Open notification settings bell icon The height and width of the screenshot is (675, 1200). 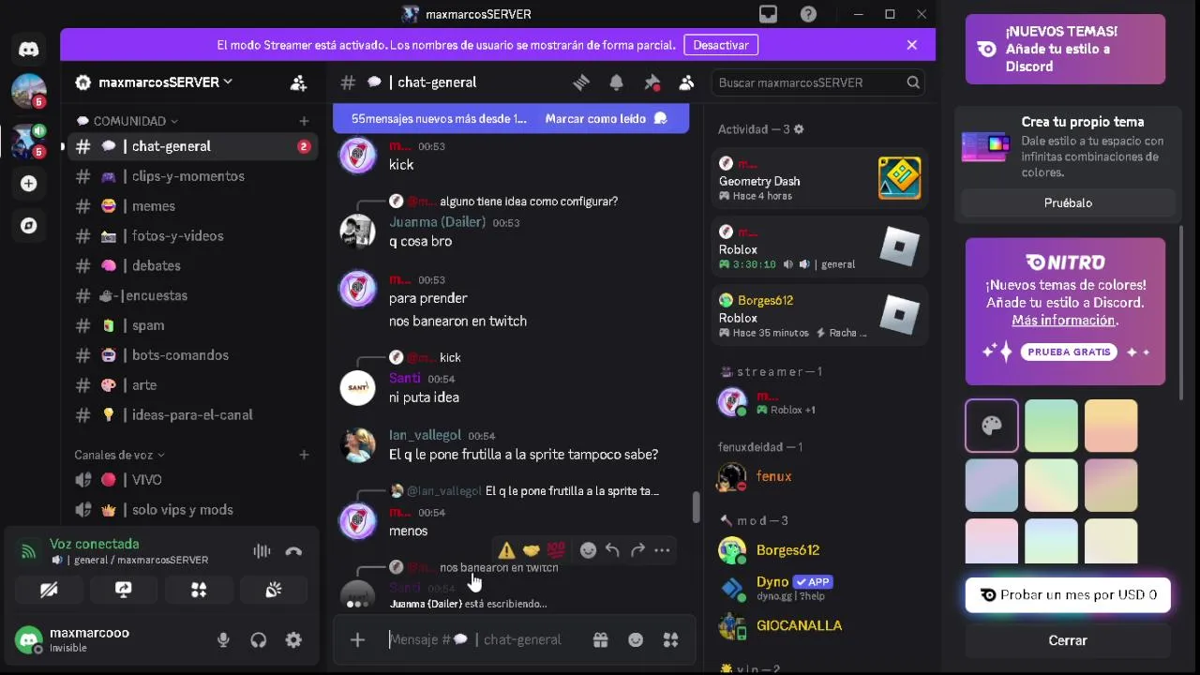[x=616, y=82]
